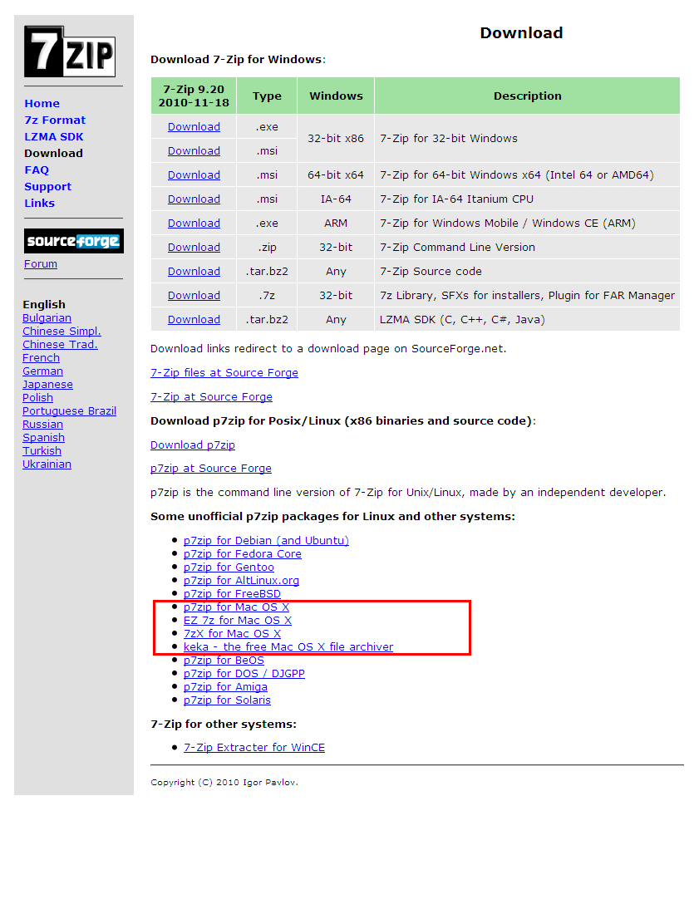Open p7zip for DOS / DJGPP

point(244,674)
